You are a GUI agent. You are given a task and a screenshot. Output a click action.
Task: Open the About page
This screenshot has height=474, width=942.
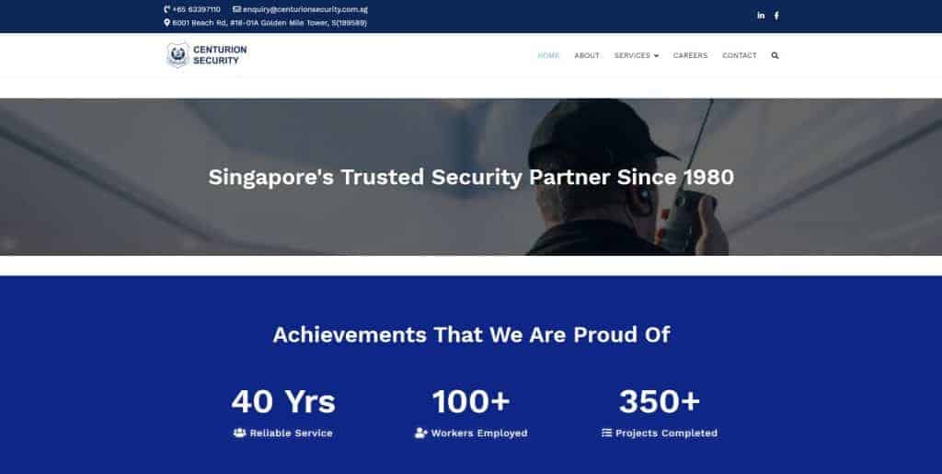point(587,55)
